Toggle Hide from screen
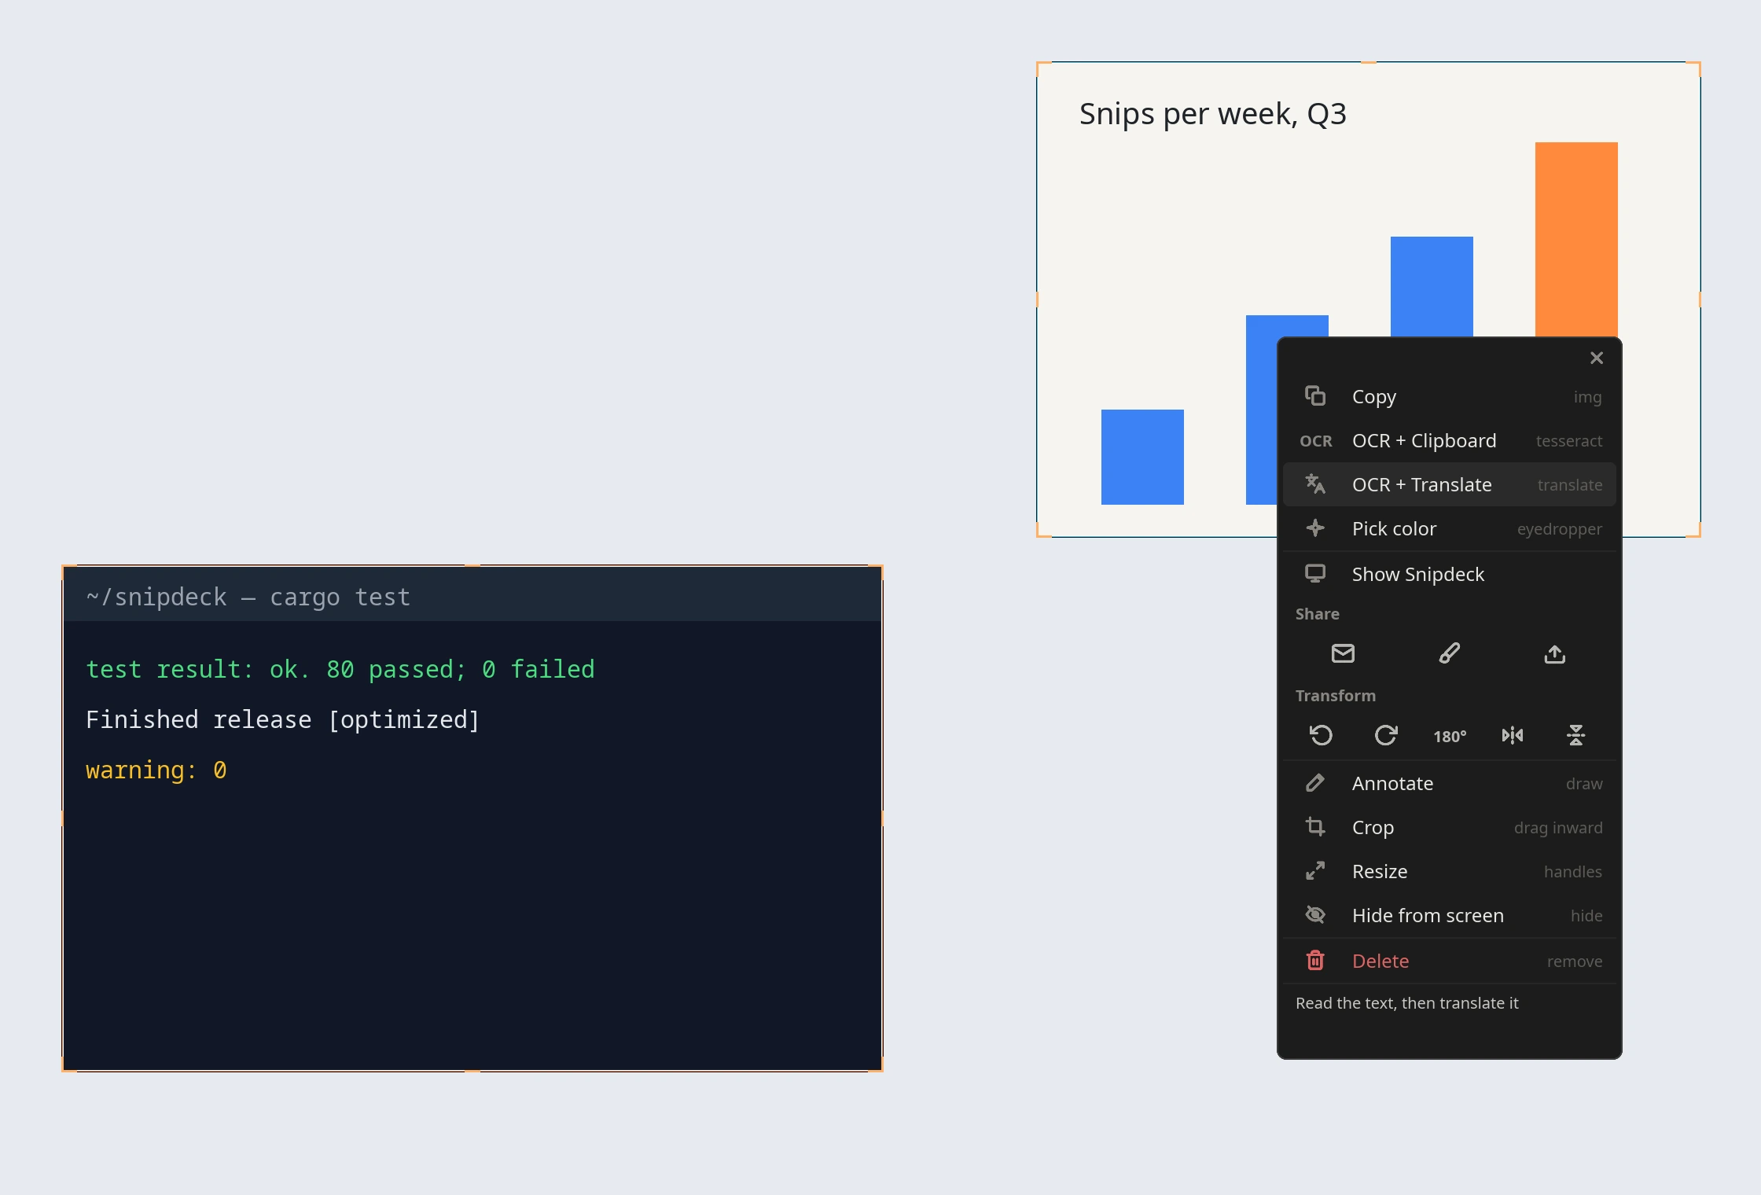The image size is (1761, 1195). 1450,916
